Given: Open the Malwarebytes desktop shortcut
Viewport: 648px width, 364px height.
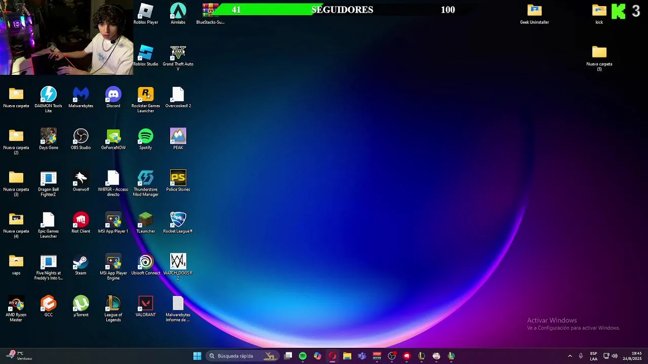Looking at the screenshot, I should pos(81,98).
